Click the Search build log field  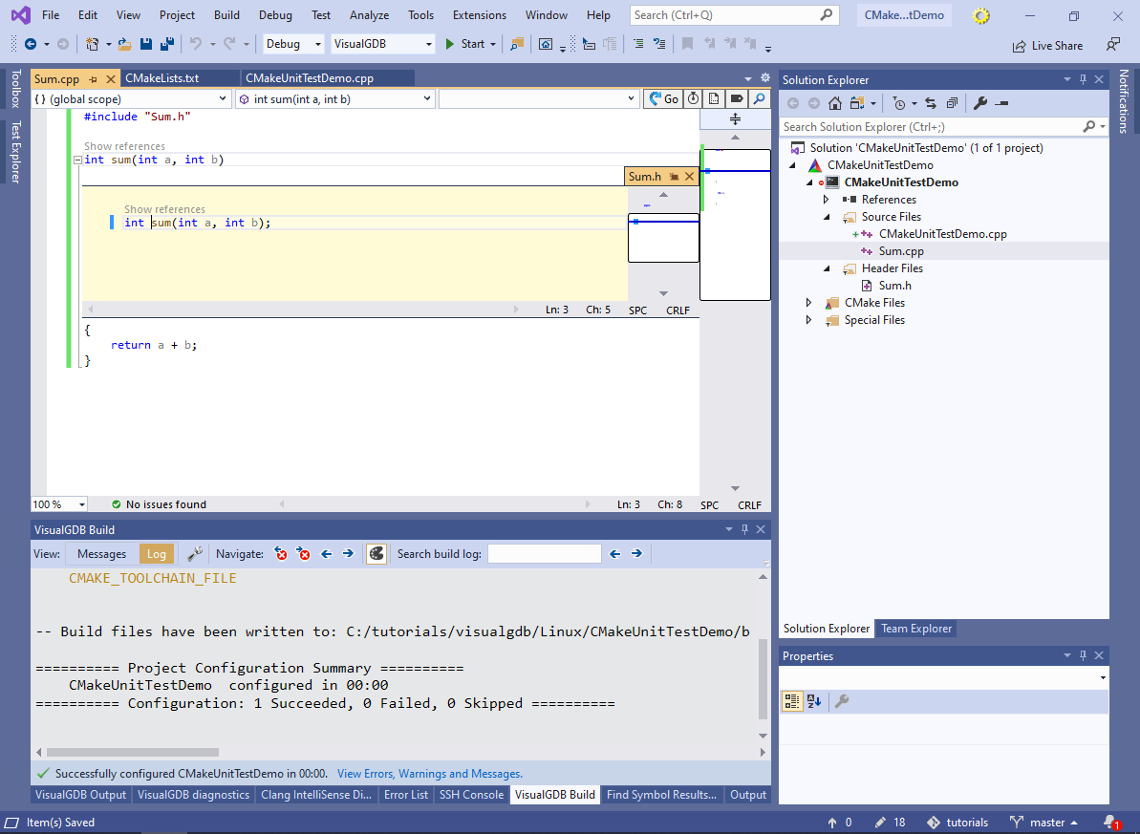[545, 554]
